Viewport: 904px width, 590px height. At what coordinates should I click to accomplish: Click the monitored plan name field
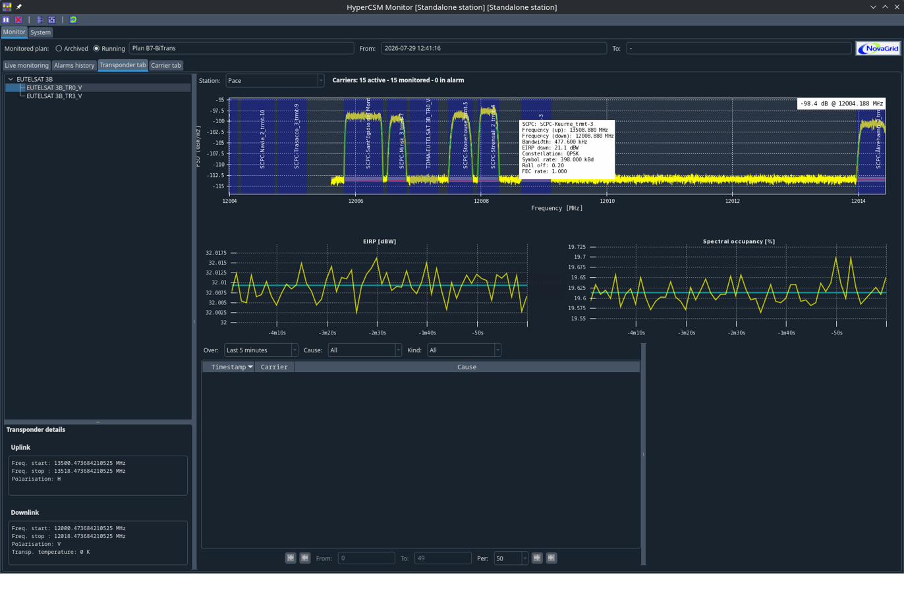241,48
